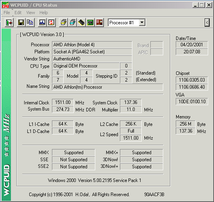Image resolution: width=214 pixels, height=202 pixels.
Task: Click the AuthenticAMD vendor string field
Action: tap(92, 59)
